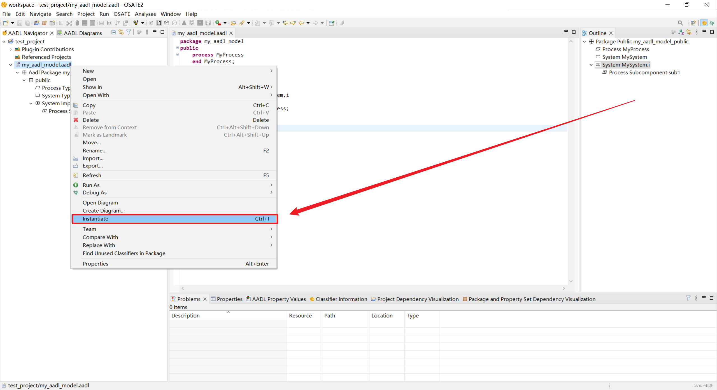This screenshot has width=717, height=390.
Task: Choose Refresh in the context menu
Action: coord(92,175)
